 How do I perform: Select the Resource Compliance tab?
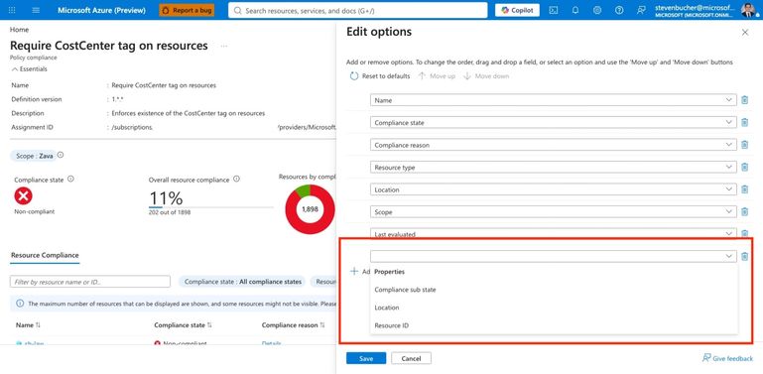45,255
